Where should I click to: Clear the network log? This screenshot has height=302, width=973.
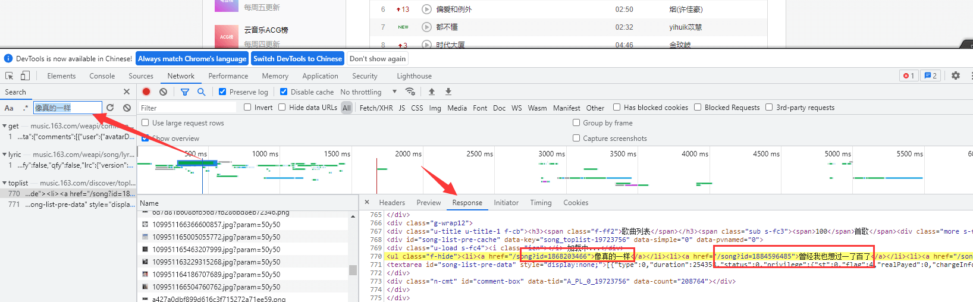pyautogui.click(x=163, y=92)
